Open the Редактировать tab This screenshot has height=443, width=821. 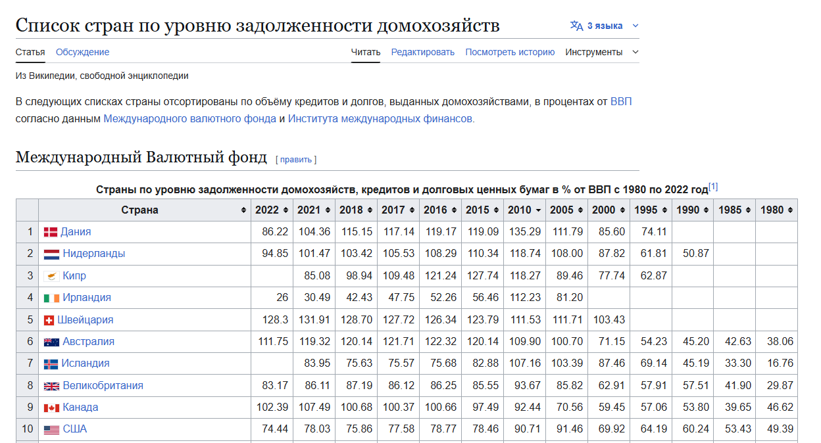[423, 52]
